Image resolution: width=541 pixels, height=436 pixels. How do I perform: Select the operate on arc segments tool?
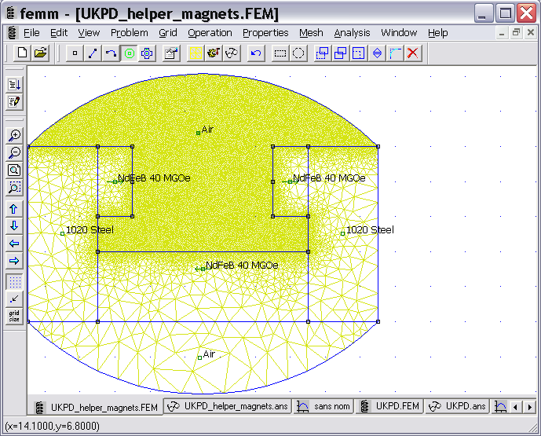[x=111, y=53]
